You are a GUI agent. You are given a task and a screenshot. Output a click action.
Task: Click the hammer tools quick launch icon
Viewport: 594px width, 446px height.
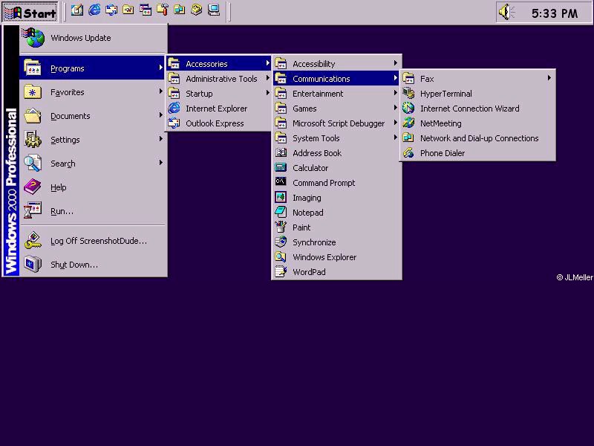(163, 10)
